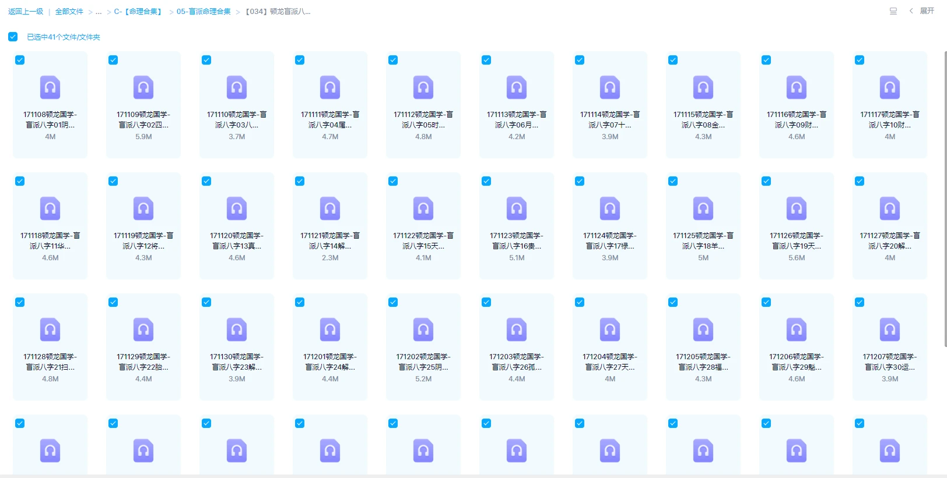Toggle checkbox on 171129顿龙国学 file
Viewport: 947px width, 478px height.
pos(113,302)
